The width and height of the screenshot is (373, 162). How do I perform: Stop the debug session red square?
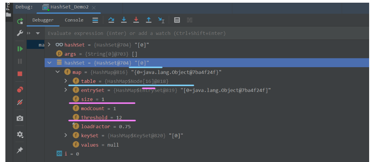[x=20, y=74]
